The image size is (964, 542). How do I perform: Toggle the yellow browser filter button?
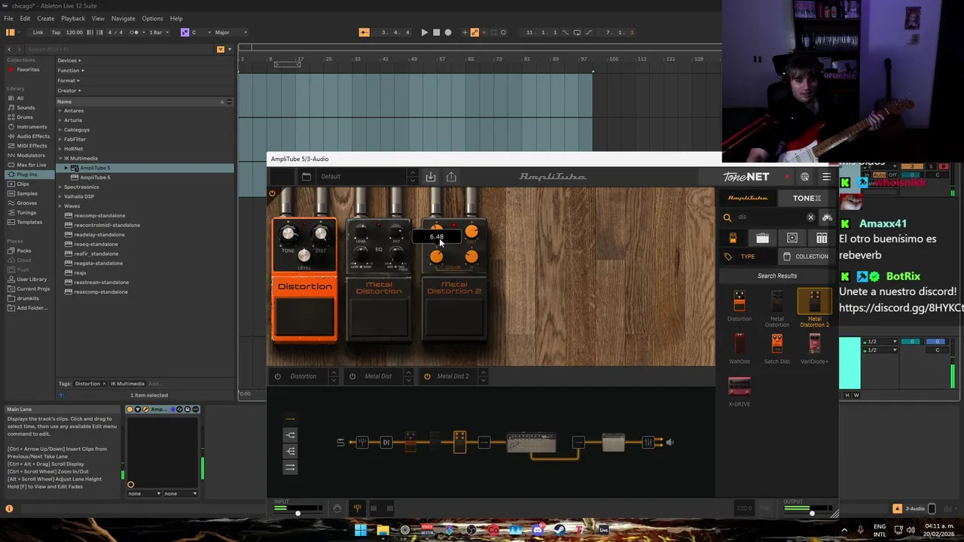pos(220,50)
